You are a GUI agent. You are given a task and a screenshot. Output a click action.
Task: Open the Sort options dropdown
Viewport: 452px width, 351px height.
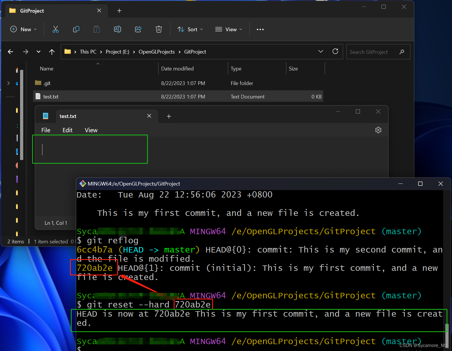coord(190,29)
